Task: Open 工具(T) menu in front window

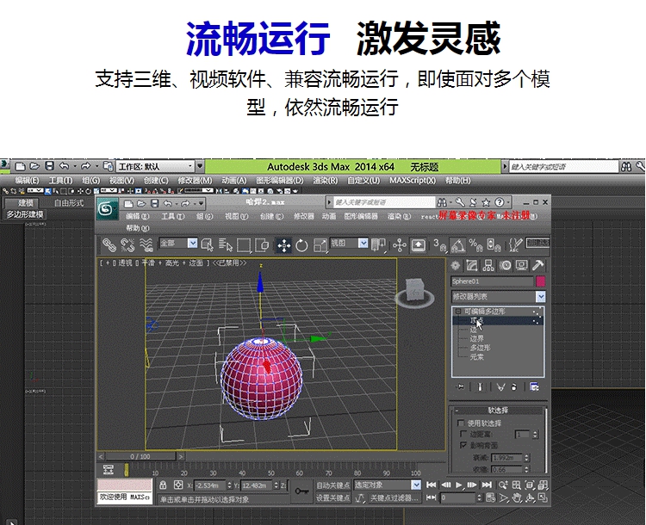Action: point(172,216)
